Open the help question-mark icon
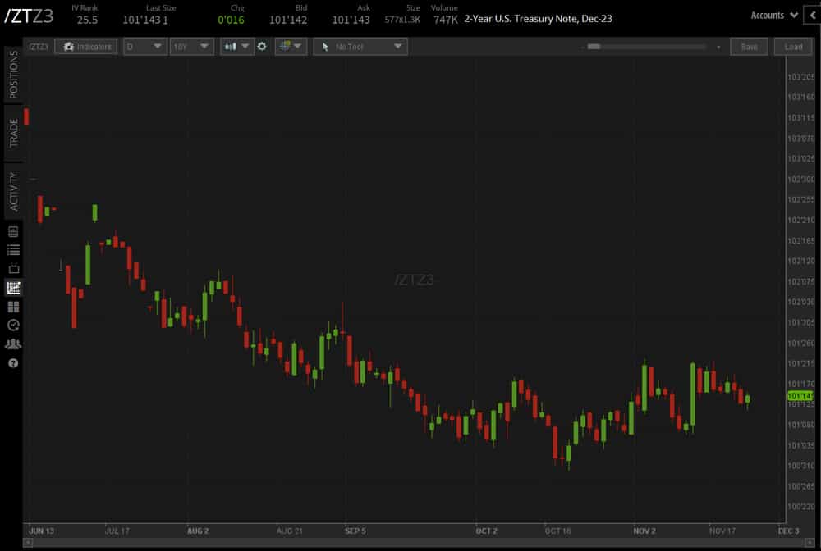Screen dimensions: 821x551 [x=14, y=362]
